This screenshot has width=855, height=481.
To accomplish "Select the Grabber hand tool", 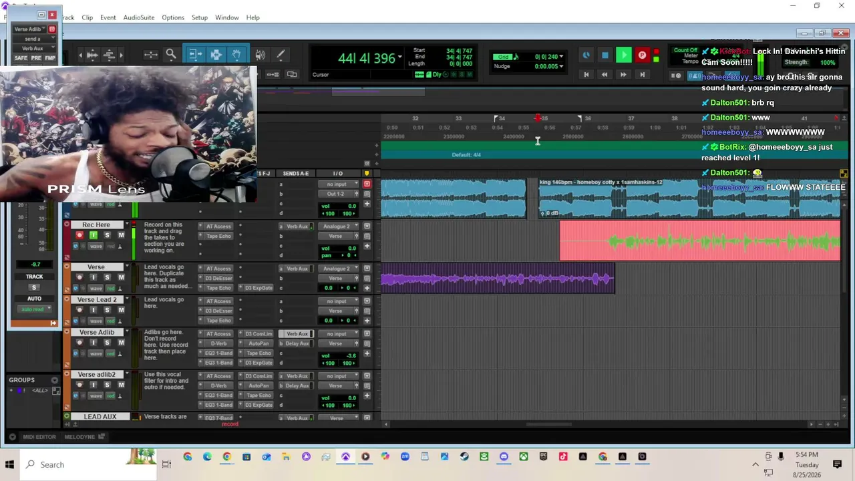I will click(237, 55).
